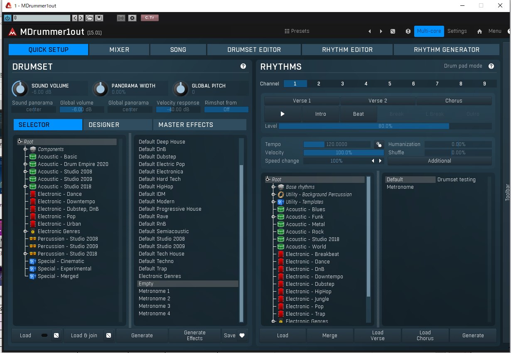Select previous preset arrow next to Presets
511x353 pixels.
(370, 31)
